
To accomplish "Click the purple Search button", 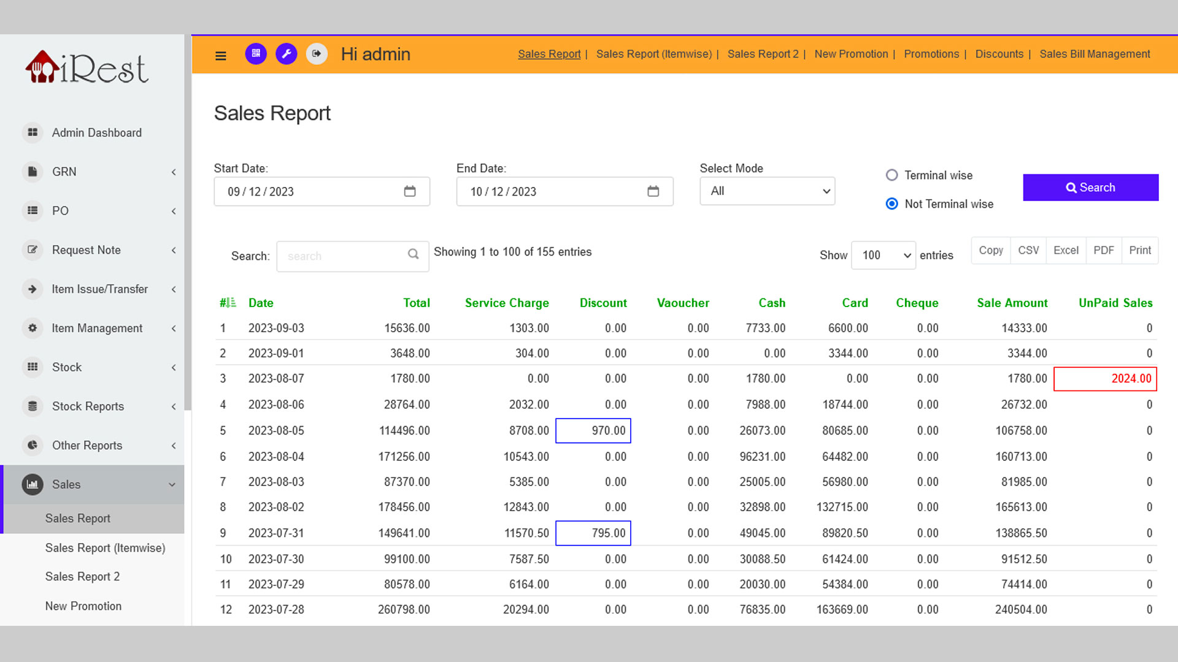I will [x=1090, y=188].
